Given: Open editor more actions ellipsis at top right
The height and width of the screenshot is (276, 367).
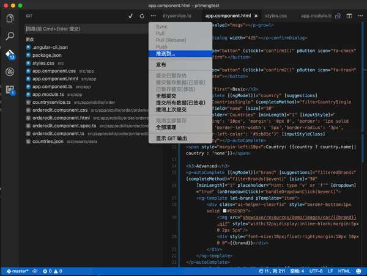Looking at the screenshot, I should pos(360,16).
